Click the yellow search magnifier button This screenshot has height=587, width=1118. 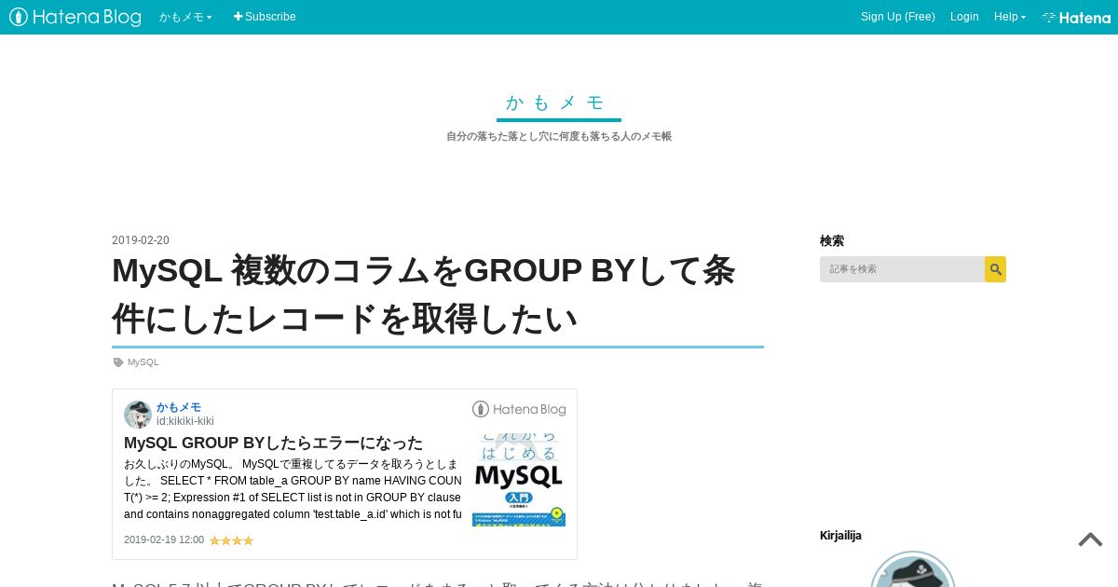click(x=995, y=269)
